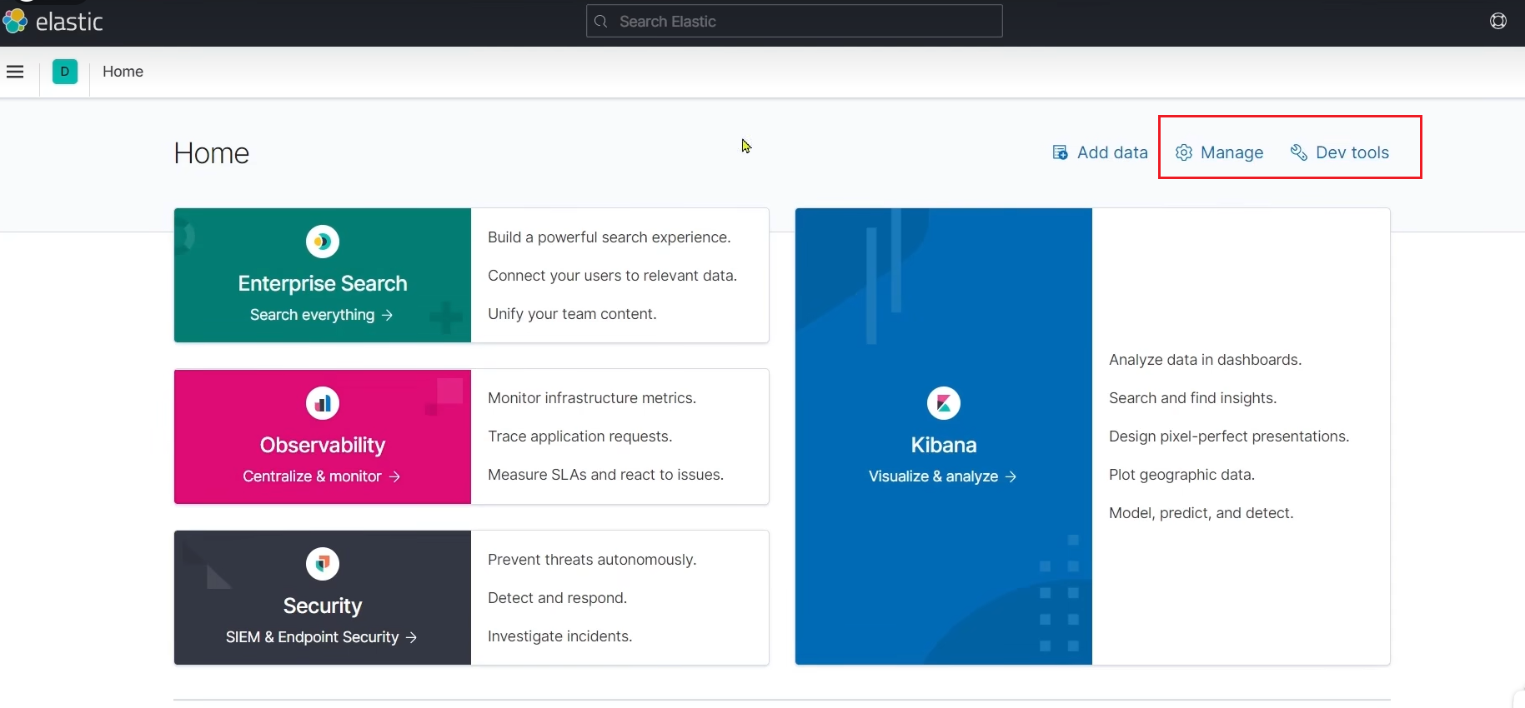Click 'Connect your users to relevant data.' text
Screen dimensions: 1525x708
coord(613,276)
